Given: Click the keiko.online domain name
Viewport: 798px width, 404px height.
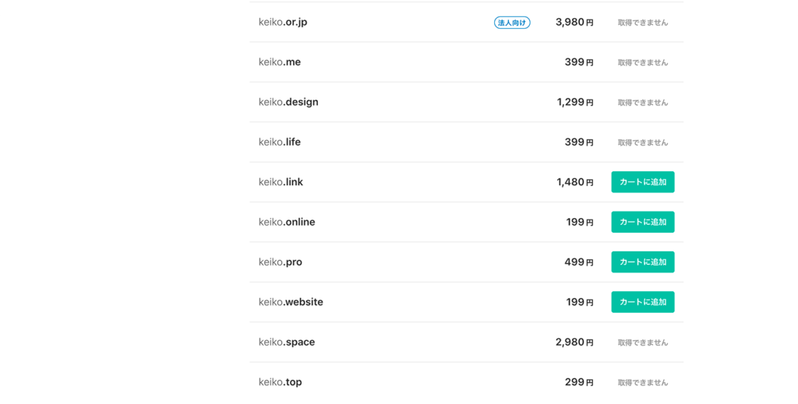Looking at the screenshot, I should tap(287, 222).
